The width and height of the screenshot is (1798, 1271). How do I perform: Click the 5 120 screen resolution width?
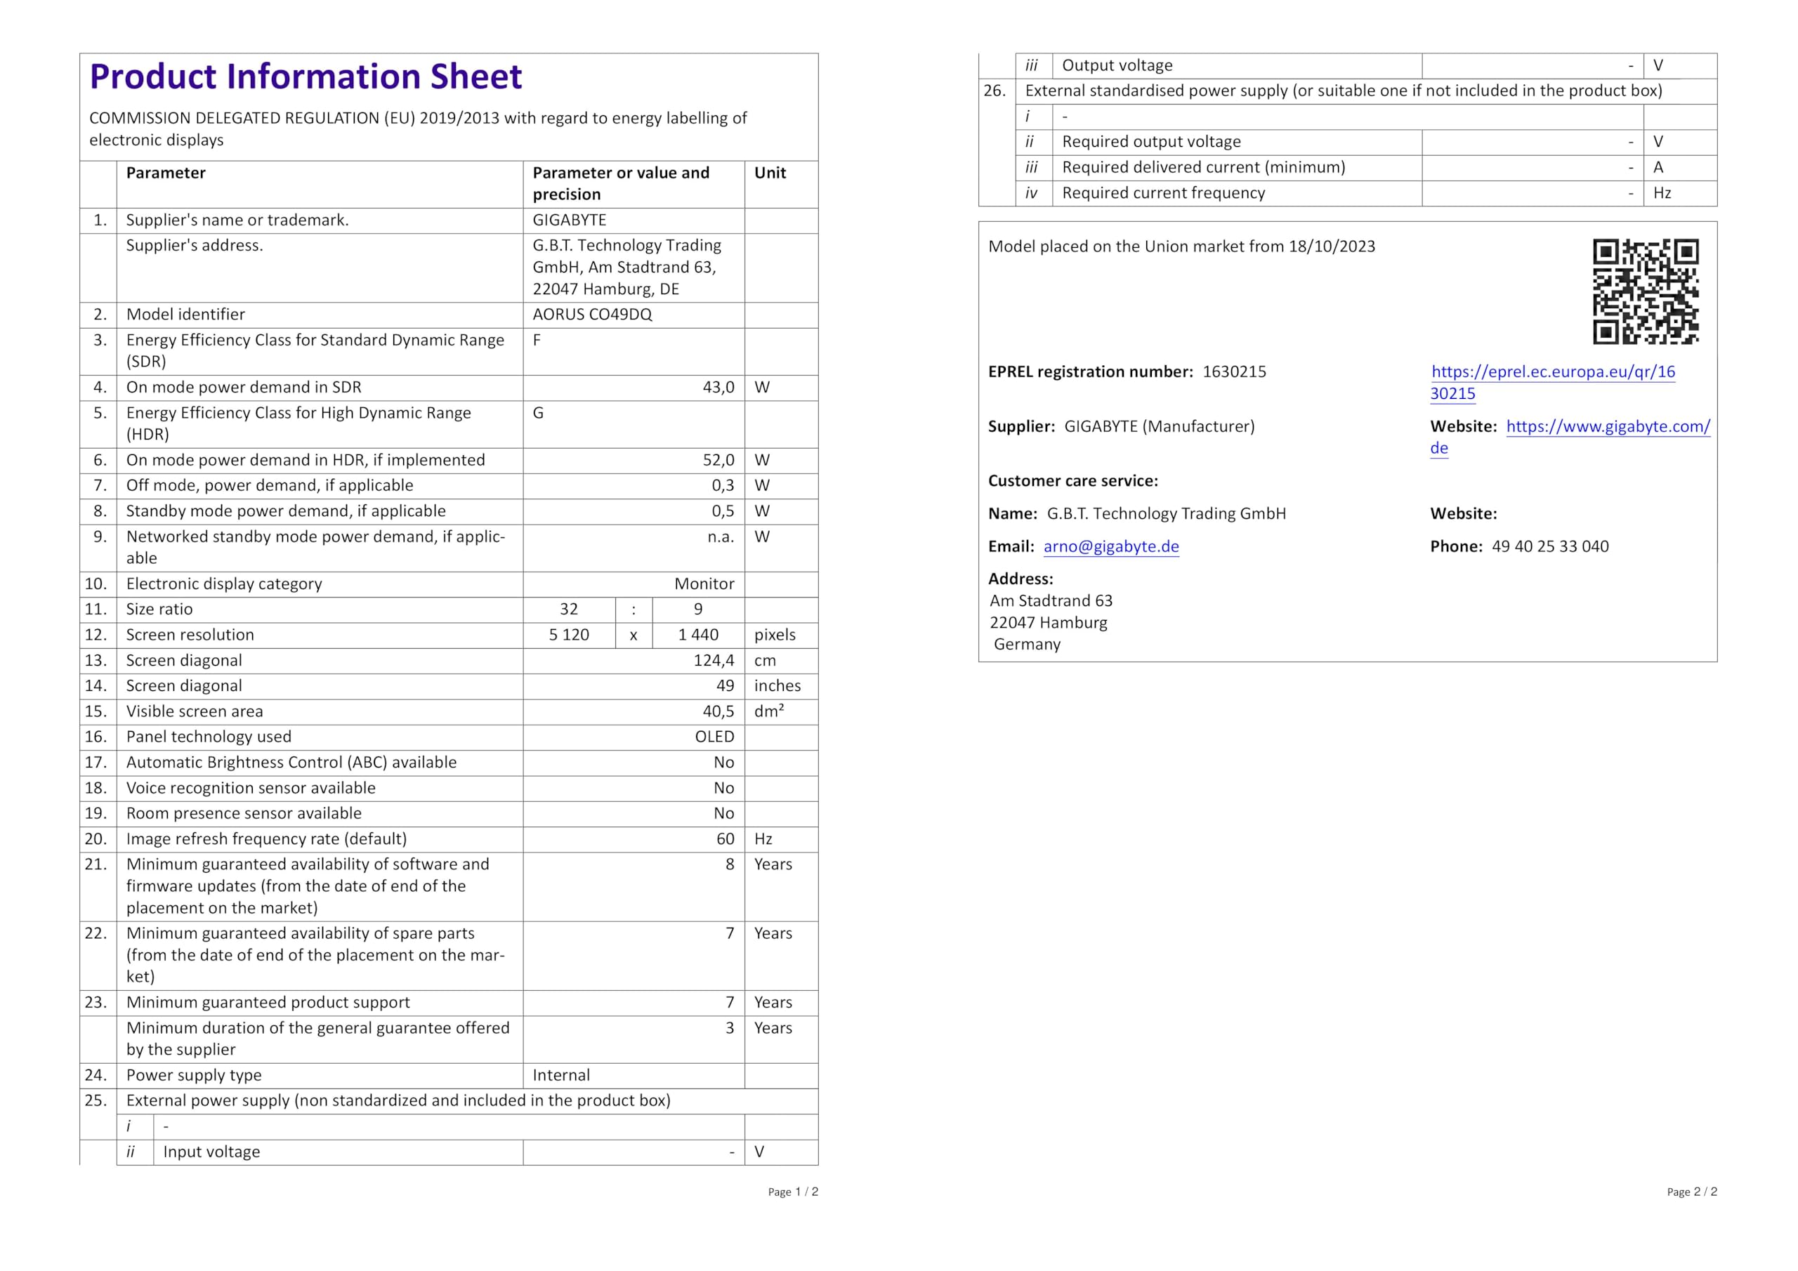[x=568, y=635]
